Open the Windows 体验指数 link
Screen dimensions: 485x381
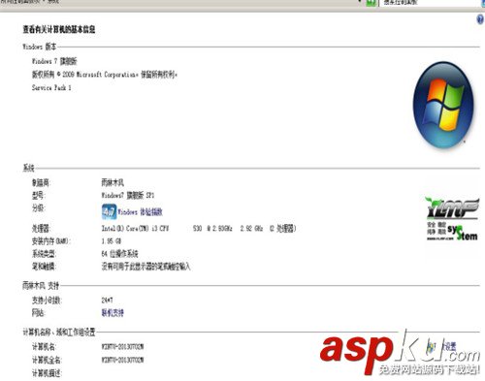(x=140, y=212)
